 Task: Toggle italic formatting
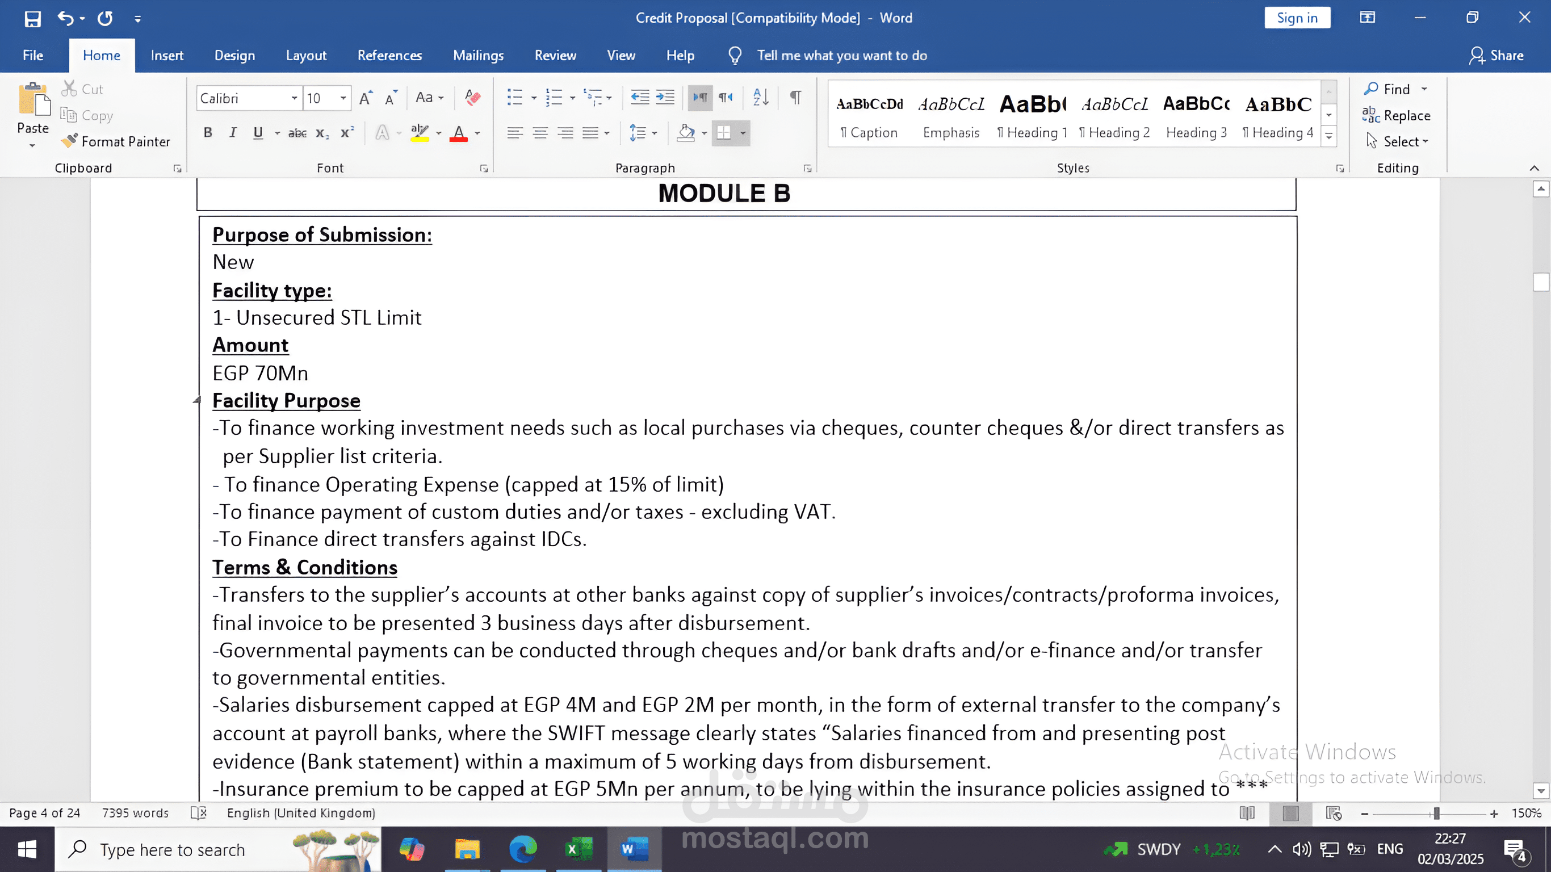pyautogui.click(x=233, y=133)
